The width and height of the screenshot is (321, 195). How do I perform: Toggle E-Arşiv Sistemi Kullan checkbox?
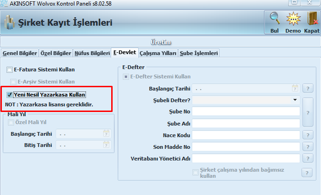point(13,82)
